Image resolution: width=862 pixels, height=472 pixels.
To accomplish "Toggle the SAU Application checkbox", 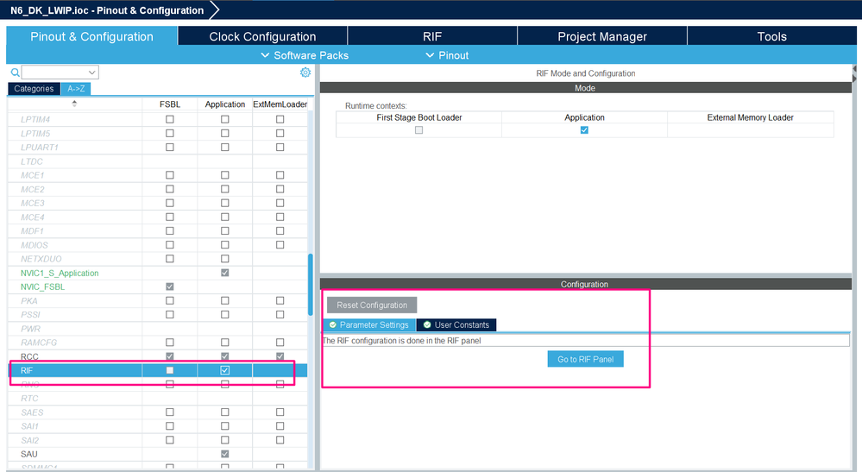I will pyautogui.click(x=225, y=454).
